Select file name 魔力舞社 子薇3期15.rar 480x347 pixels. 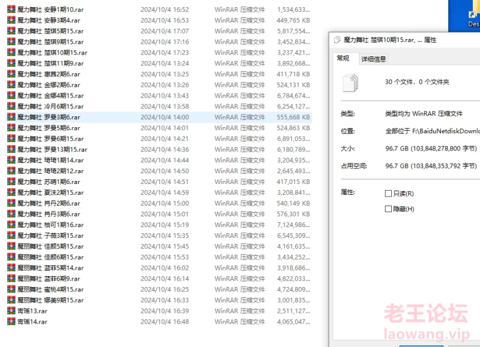click(50, 236)
